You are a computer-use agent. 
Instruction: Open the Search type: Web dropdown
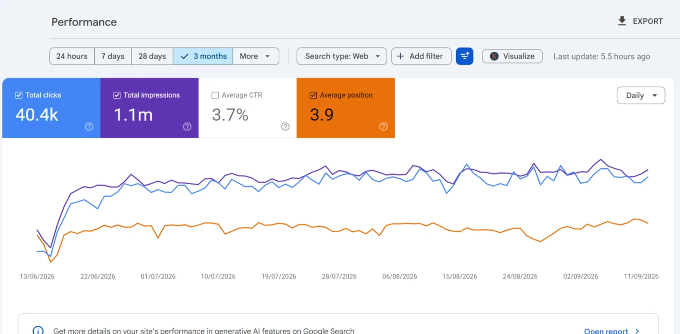[342, 56]
